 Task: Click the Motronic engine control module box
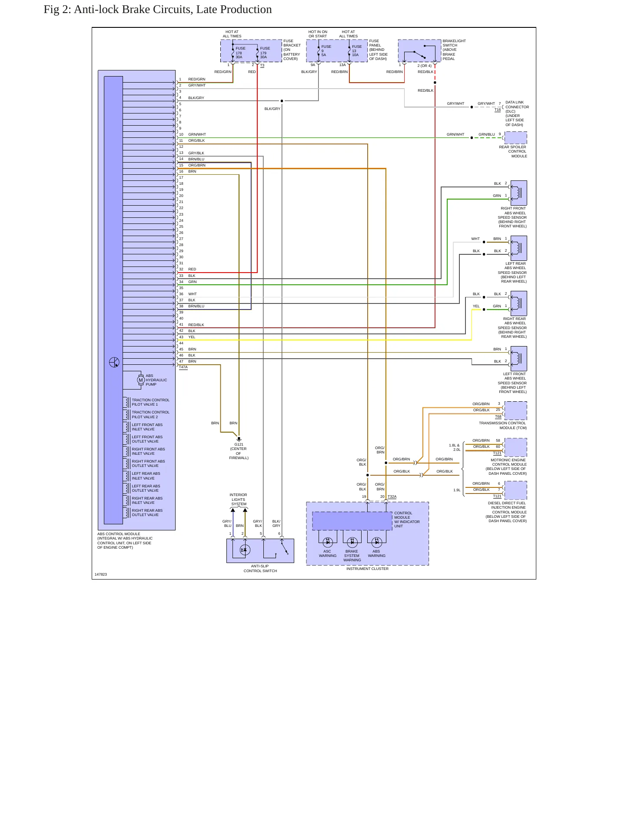[x=515, y=447]
